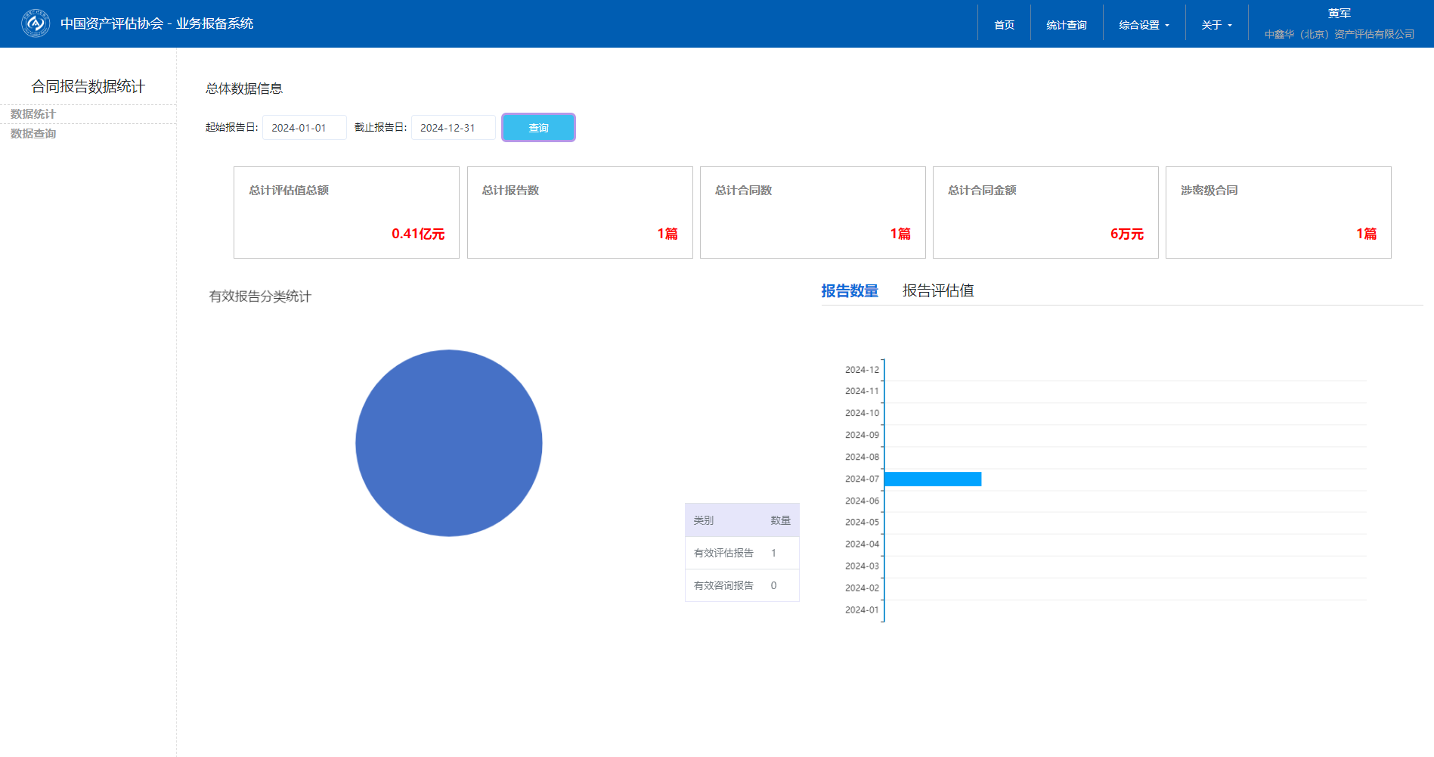Click the 起始报告日 start date field
This screenshot has width=1434, height=757.
pyautogui.click(x=304, y=128)
